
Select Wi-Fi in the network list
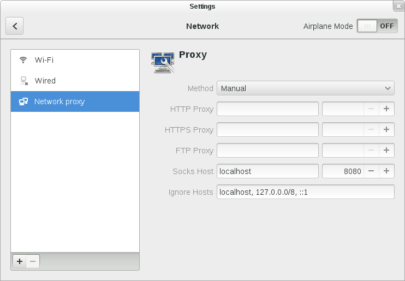click(75, 60)
